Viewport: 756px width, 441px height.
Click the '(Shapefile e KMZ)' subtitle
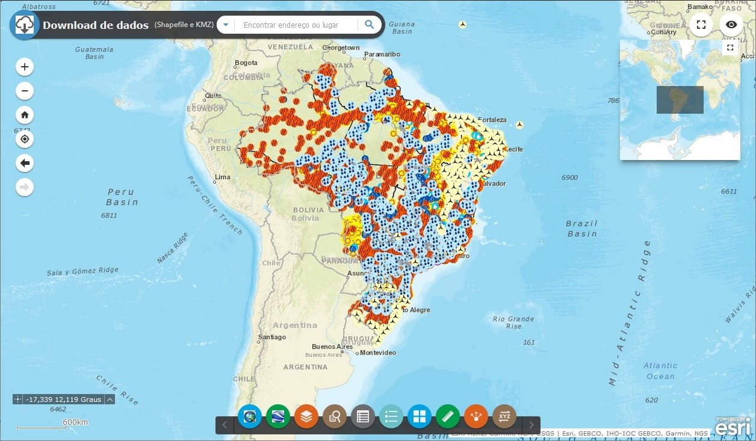point(184,25)
